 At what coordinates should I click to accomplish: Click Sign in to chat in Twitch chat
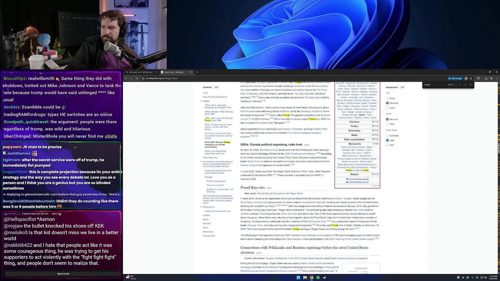[x=63, y=274]
